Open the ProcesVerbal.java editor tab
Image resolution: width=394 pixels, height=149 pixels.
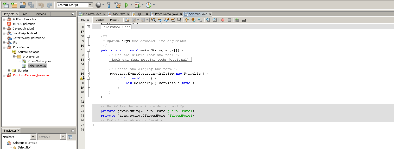coord(166,14)
